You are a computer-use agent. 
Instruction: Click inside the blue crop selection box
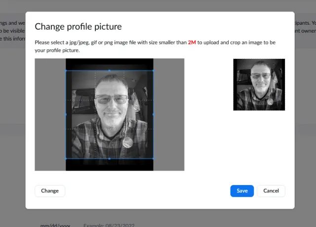click(x=110, y=114)
